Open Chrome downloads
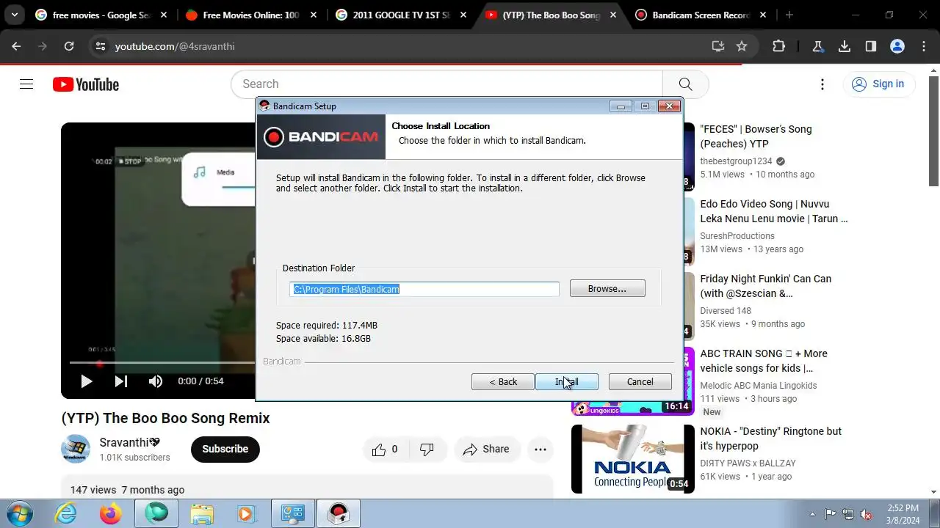The image size is (940, 528). [845, 46]
